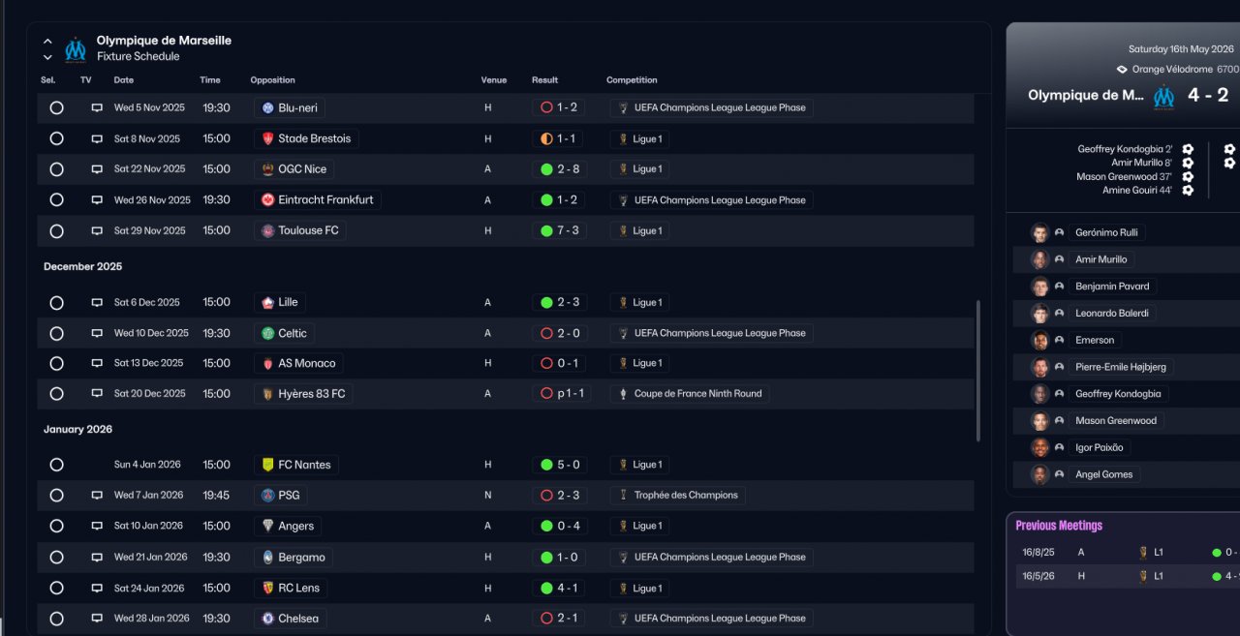
Task: Select the radio button for AS Monaco fixture
Action: tap(56, 364)
